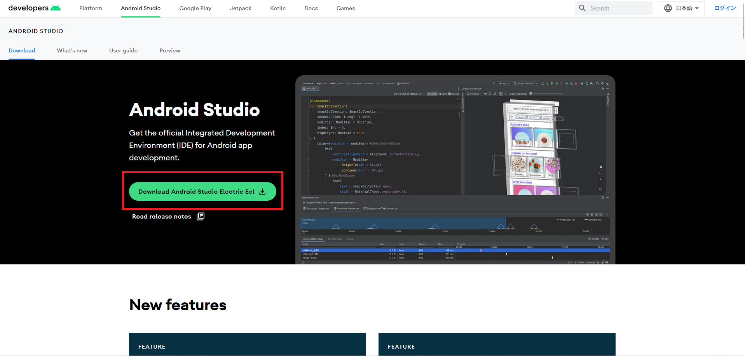The height and width of the screenshot is (356, 745).
Task: Go to the Games section
Action: click(345, 8)
